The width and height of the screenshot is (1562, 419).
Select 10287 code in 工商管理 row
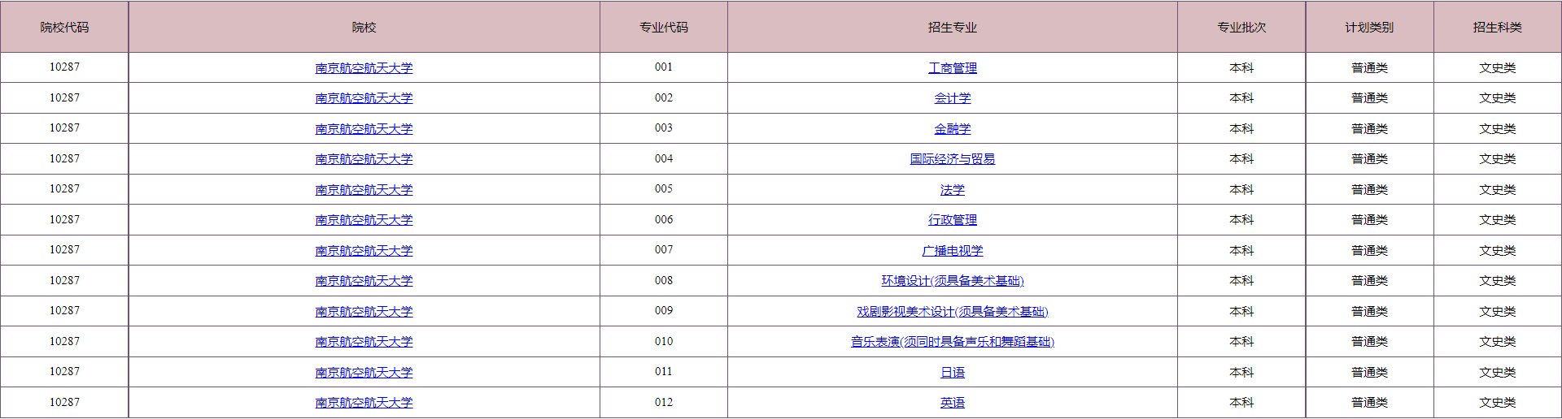(64, 67)
